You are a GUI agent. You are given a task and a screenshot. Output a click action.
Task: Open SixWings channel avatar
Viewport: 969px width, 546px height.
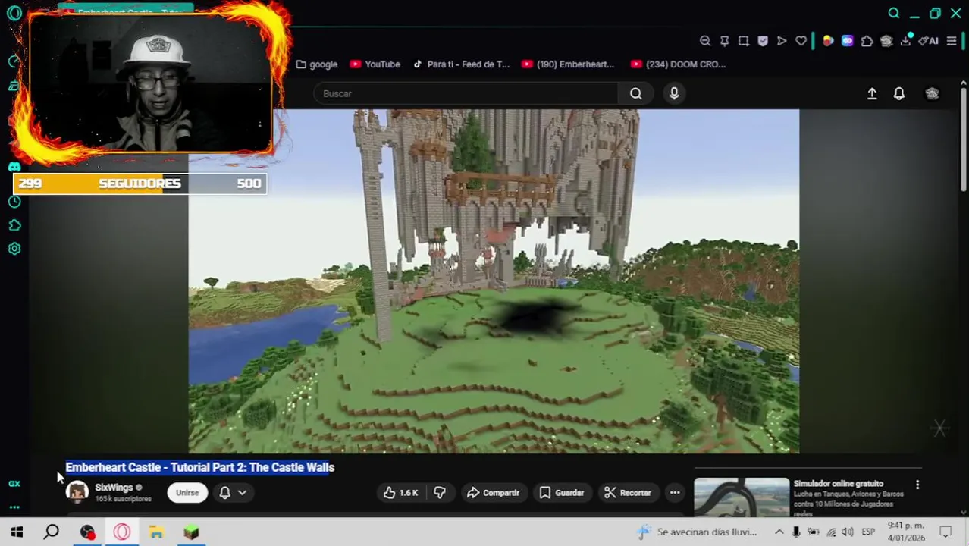pyautogui.click(x=77, y=493)
